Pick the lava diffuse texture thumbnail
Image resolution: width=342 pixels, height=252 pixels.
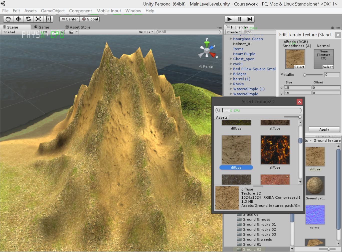point(275,150)
